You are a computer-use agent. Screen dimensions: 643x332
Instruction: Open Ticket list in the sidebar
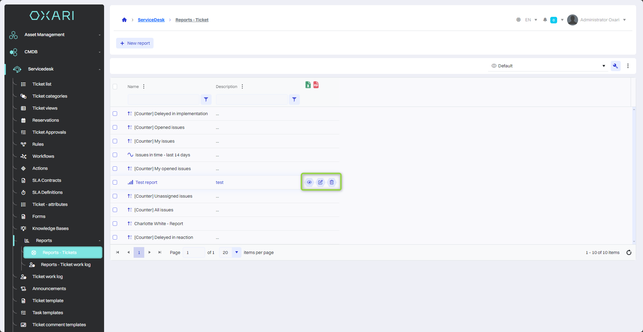[42, 84]
